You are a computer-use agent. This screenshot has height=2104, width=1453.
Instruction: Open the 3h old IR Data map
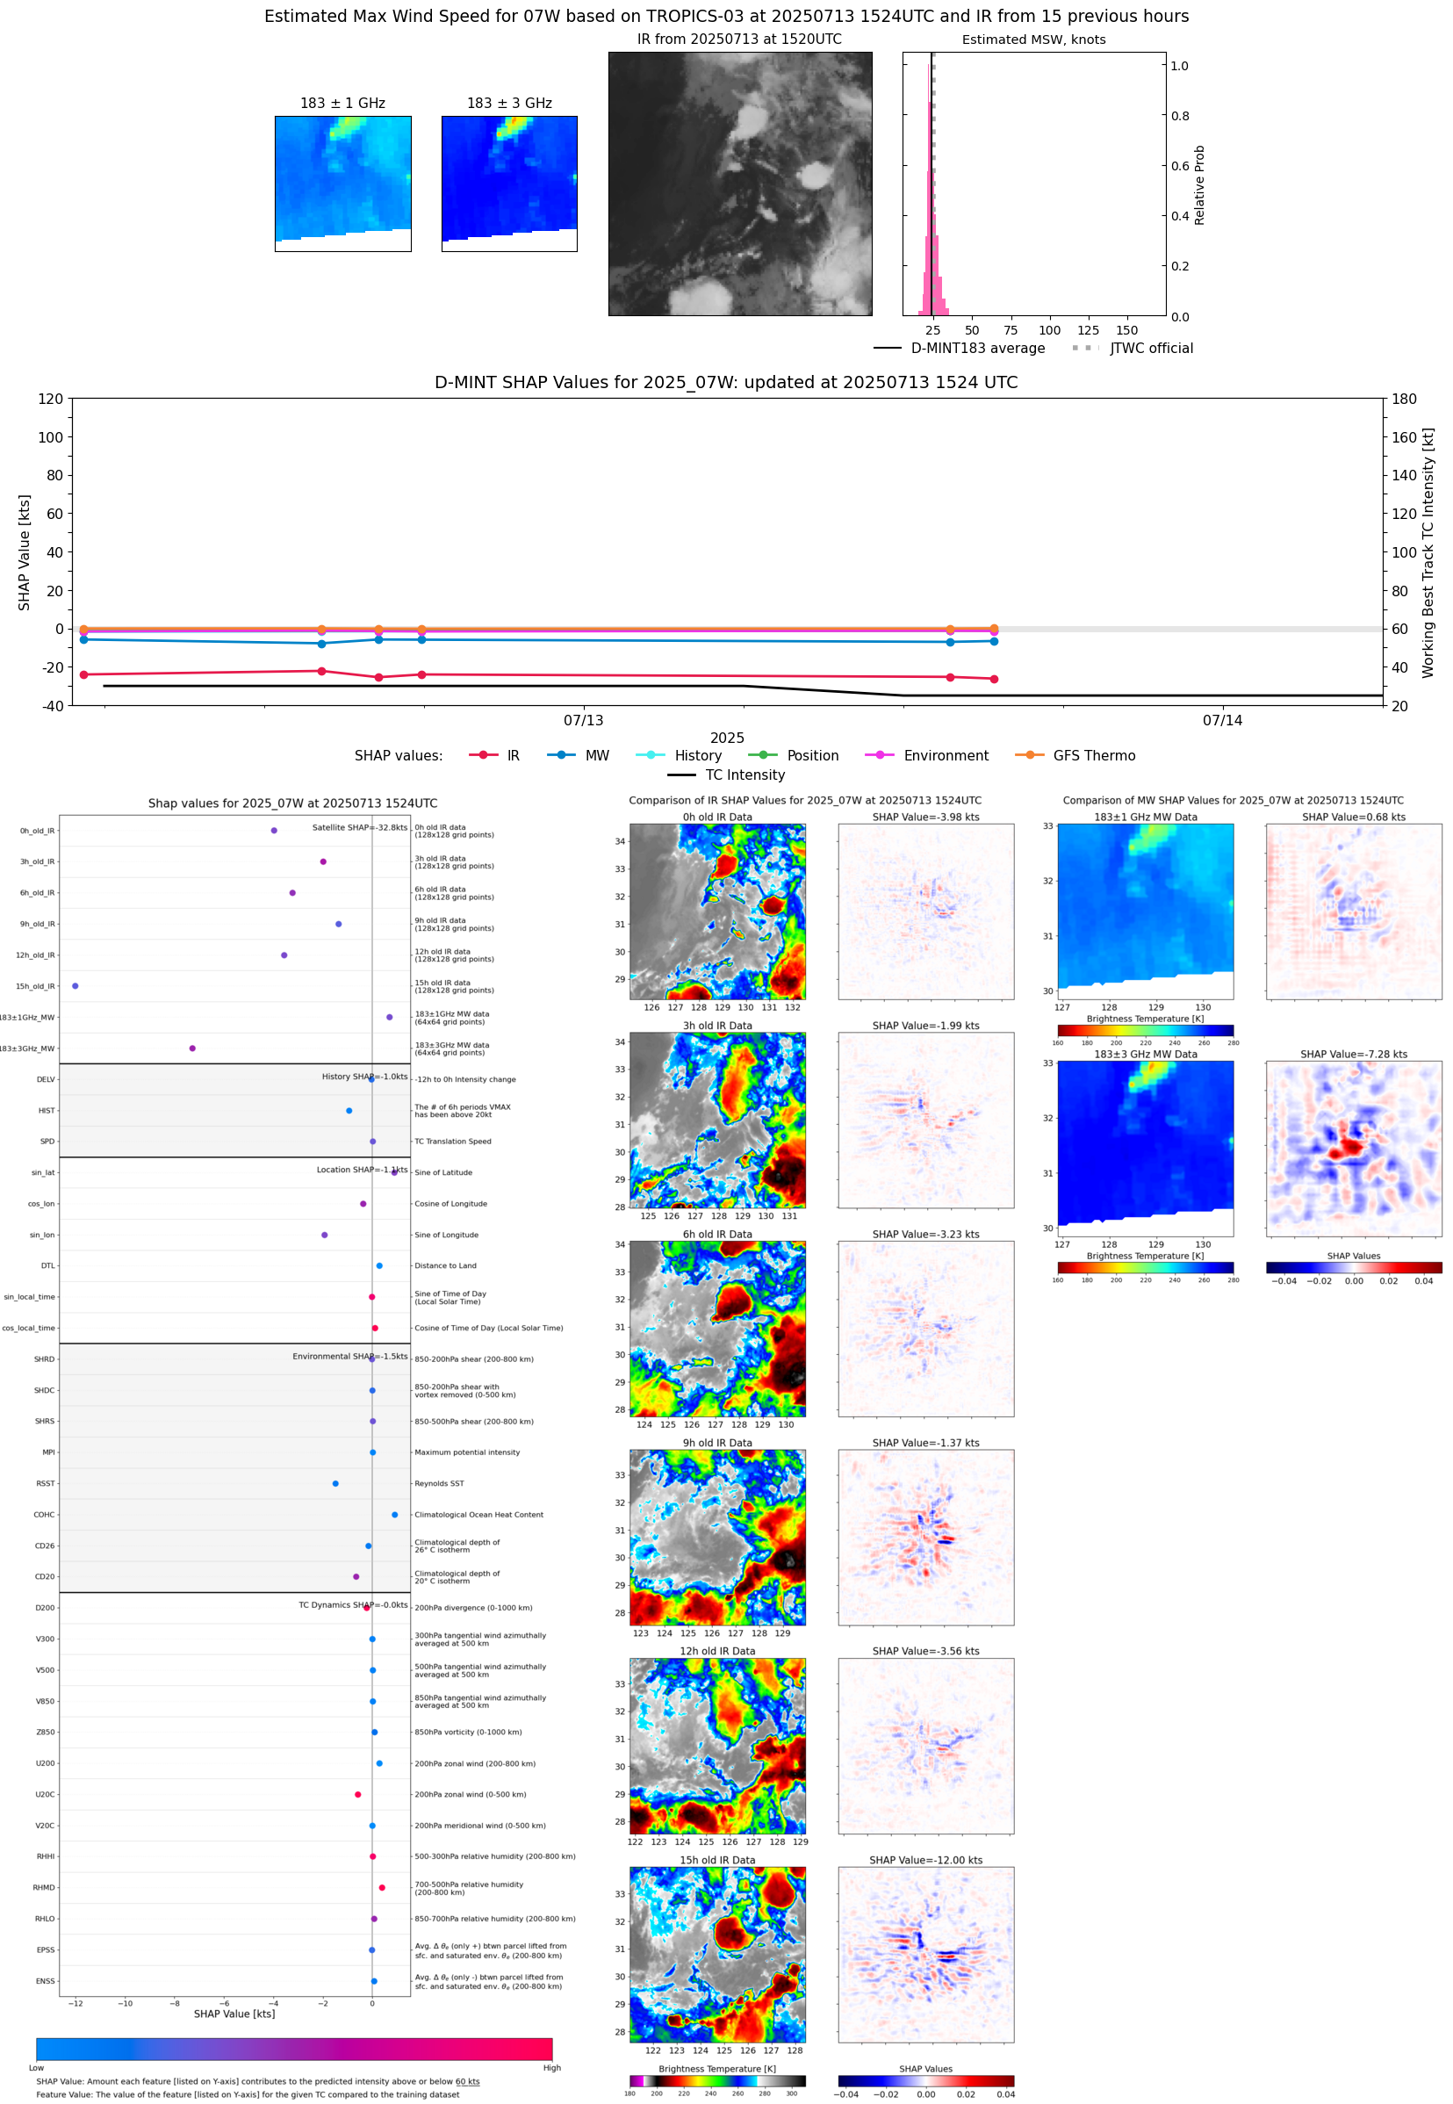(x=717, y=1120)
